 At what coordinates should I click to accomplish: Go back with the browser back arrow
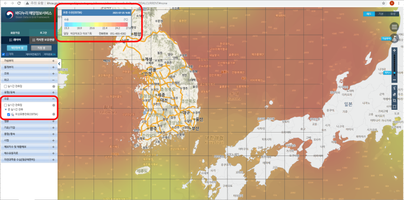(x=5, y=3)
